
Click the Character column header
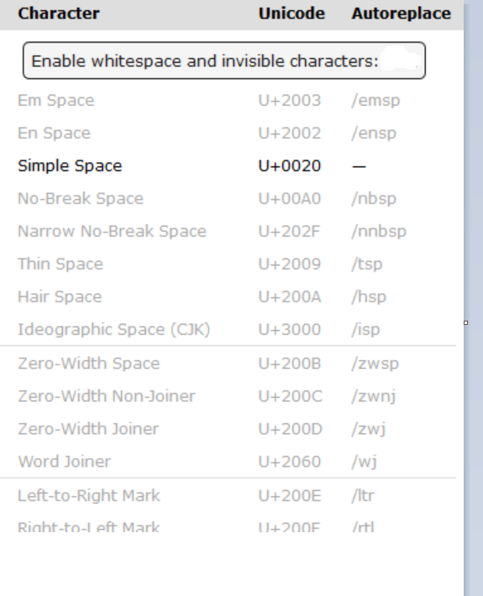tap(59, 13)
